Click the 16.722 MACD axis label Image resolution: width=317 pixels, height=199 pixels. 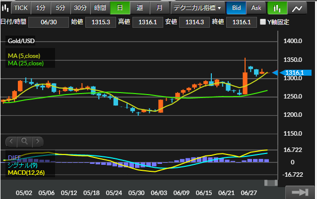click(293, 150)
